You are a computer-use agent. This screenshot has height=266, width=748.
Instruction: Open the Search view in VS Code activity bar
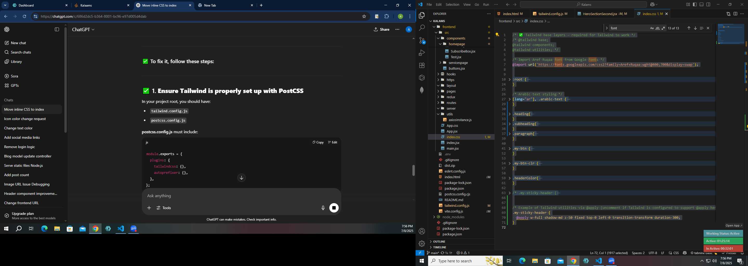[x=422, y=28]
